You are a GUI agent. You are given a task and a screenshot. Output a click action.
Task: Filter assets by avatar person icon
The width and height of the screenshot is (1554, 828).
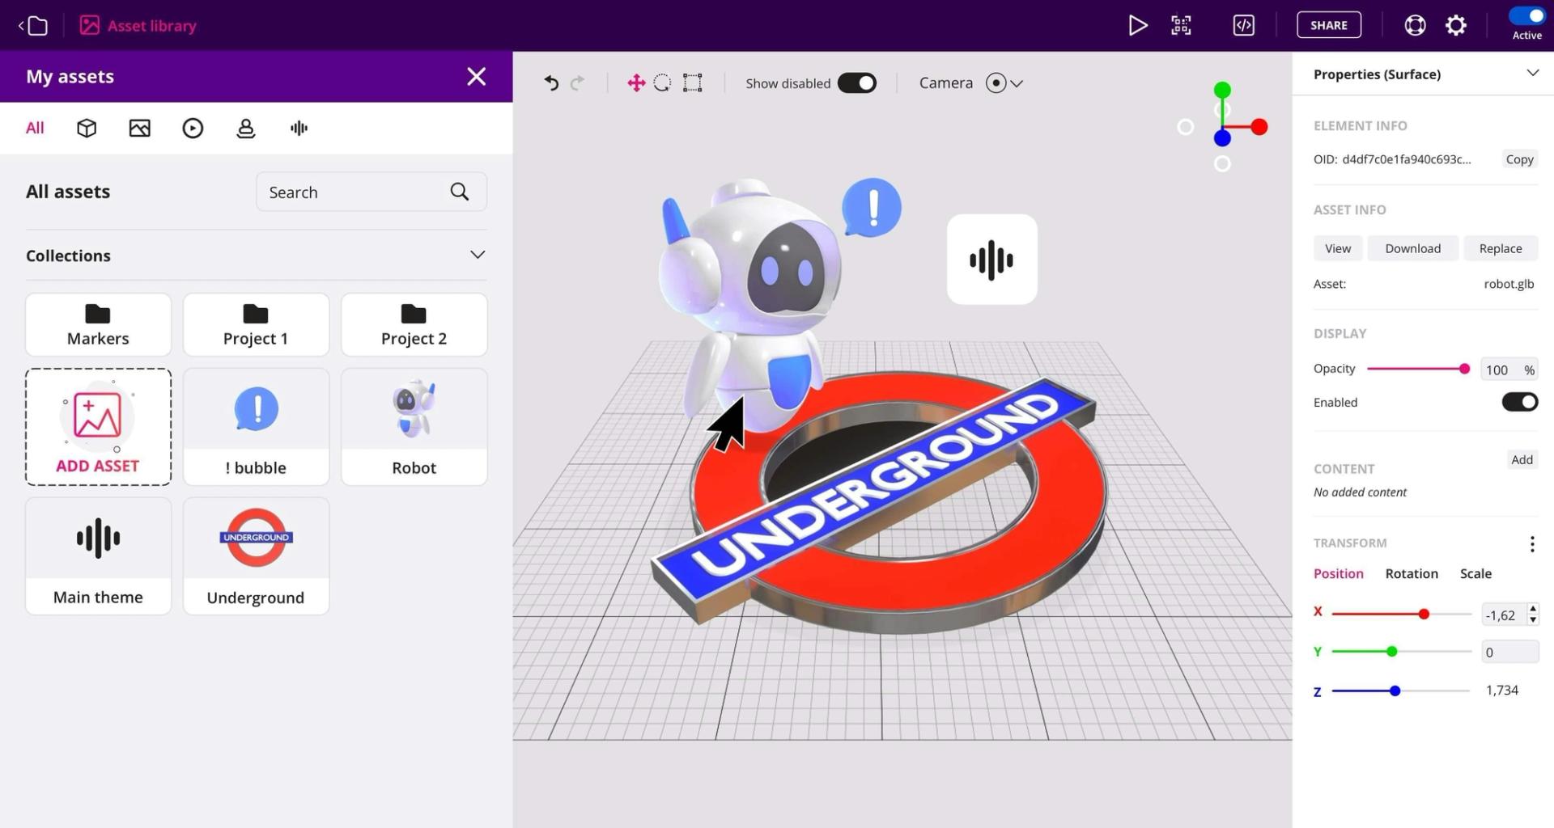(246, 128)
